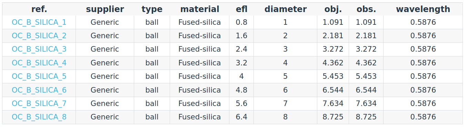This screenshot has width=467, height=127.
Task: Click the wavelength column header
Action: pyautogui.click(x=423, y=9)
